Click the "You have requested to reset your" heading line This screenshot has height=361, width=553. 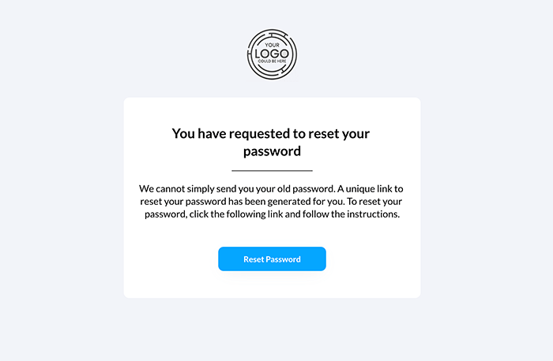coord(271,134)
